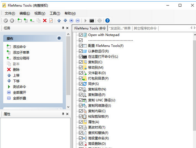Click 添加子菜单 in the actions list
Image resolution: width=196 pixels, height=148 pixels.
21,53
